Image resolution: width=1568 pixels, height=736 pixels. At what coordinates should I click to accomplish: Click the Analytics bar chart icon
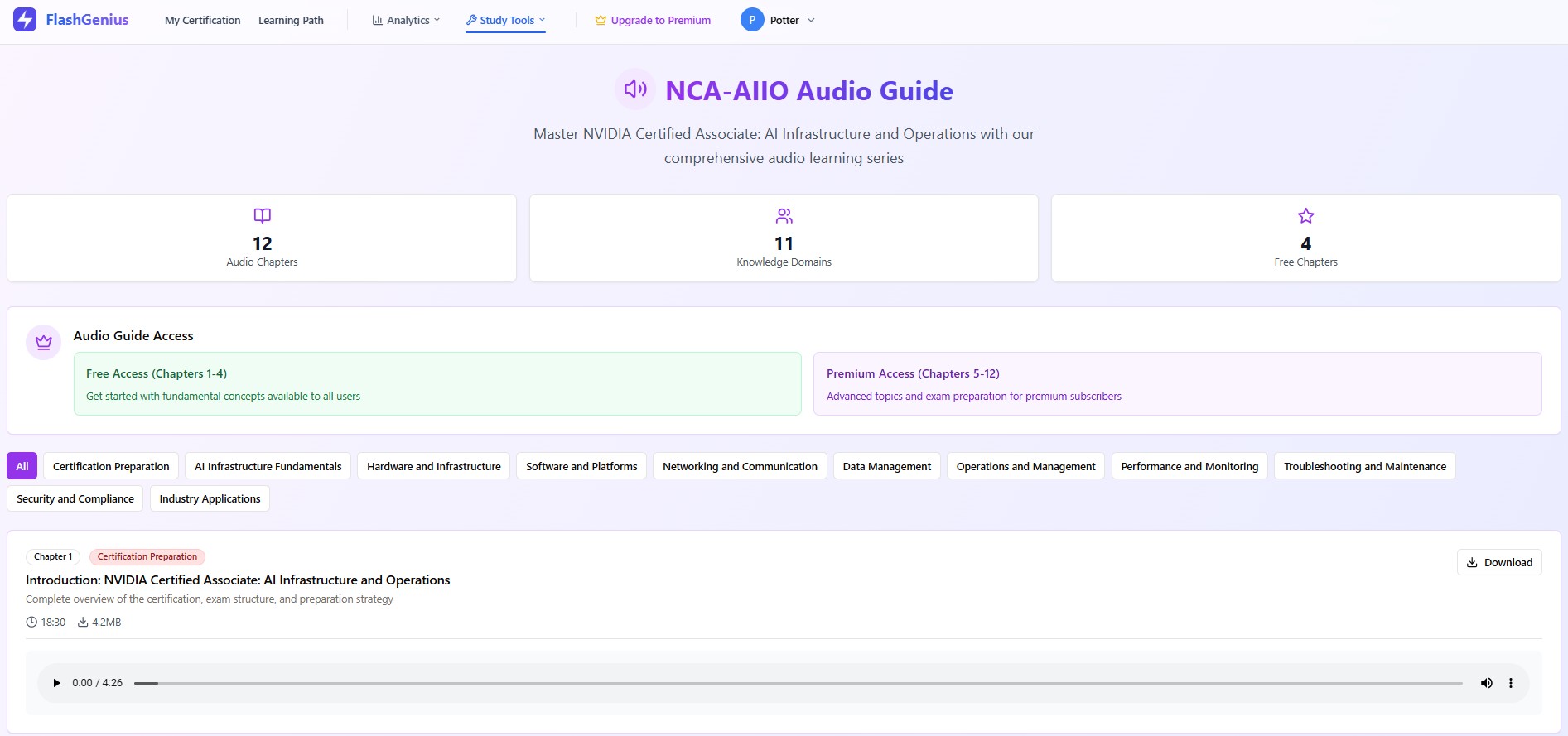(x=378, y=20)
